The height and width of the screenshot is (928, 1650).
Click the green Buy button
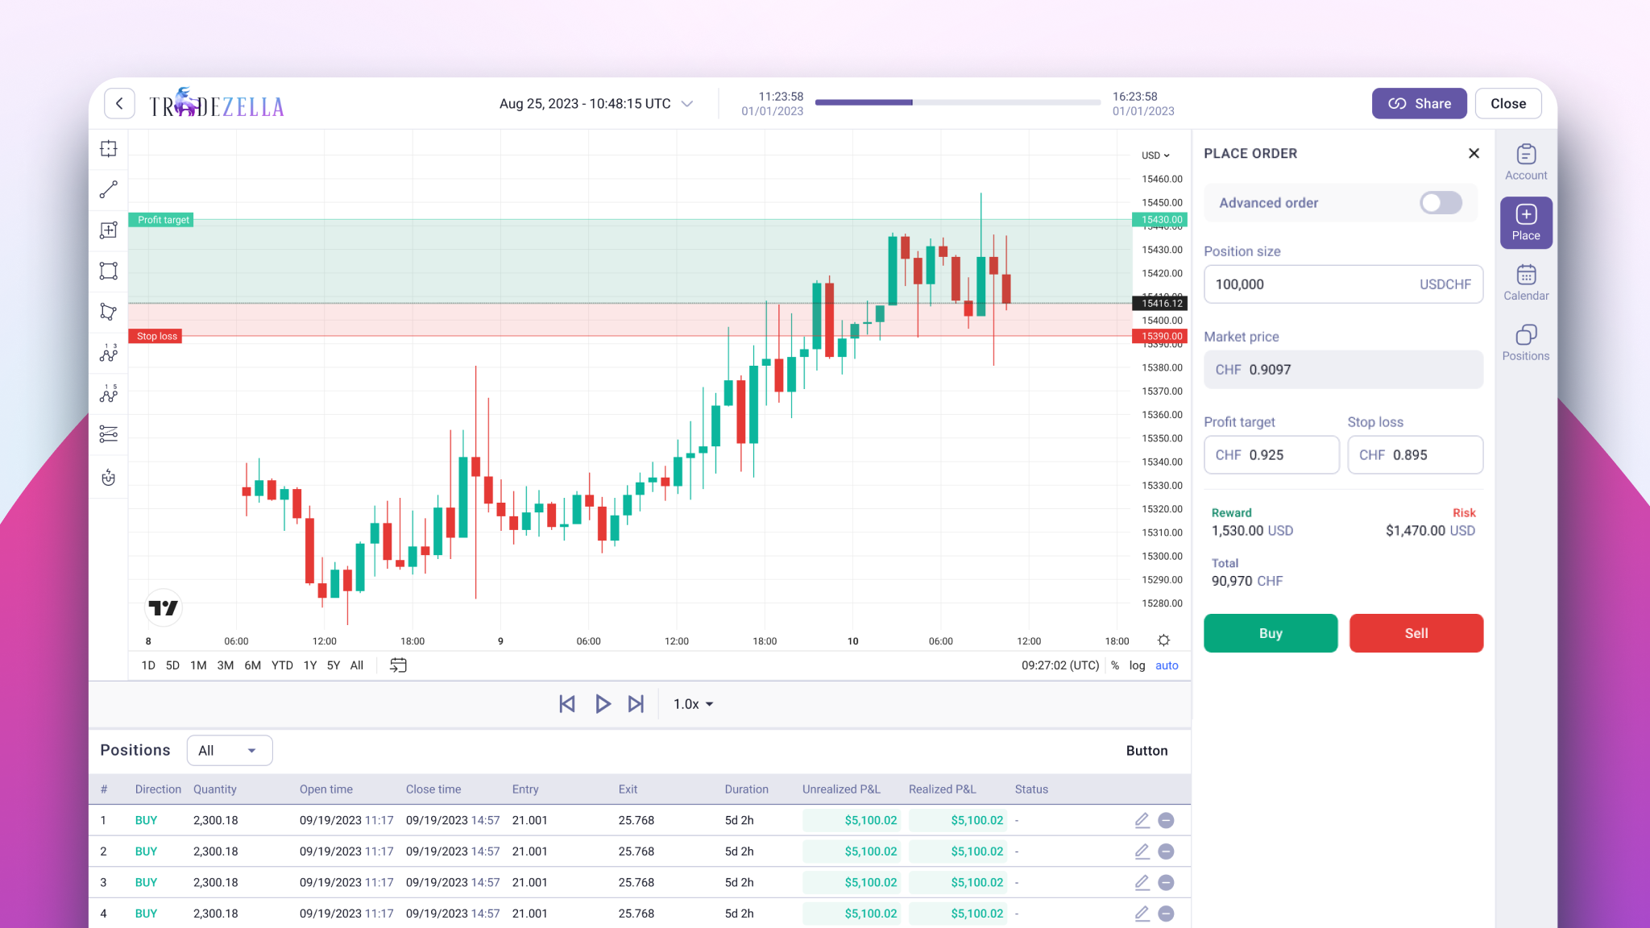[1271, 633]
